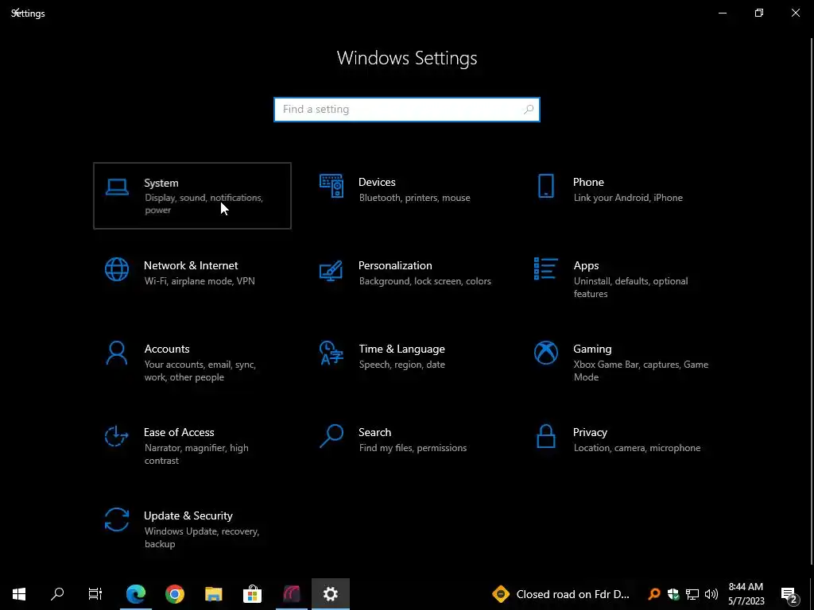
Task: Open Personalization heading
Action: pyautogui.click(x=395, y=265)
